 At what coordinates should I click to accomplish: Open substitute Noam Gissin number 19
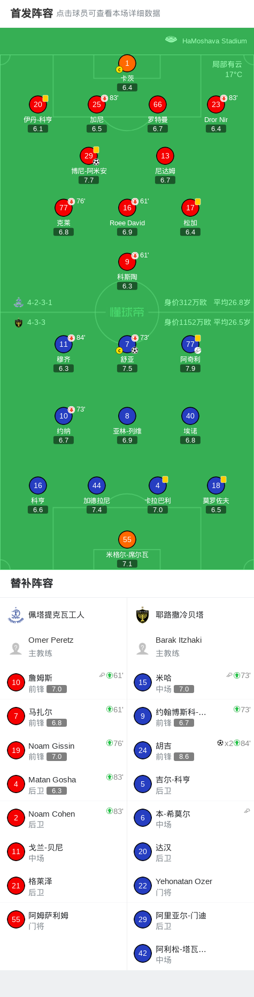[63, 750]
